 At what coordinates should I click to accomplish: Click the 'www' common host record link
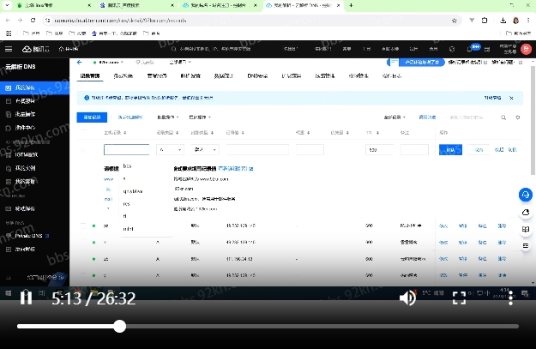(x=108, y=179)
